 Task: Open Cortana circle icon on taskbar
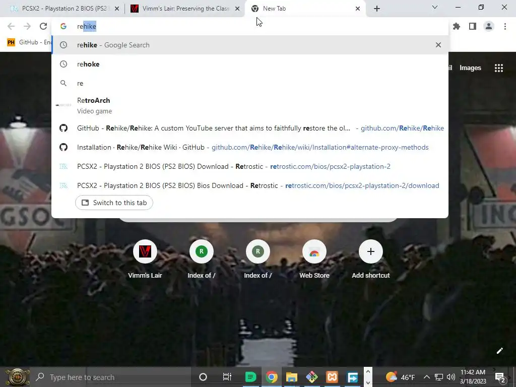click(x=203, y=377)
